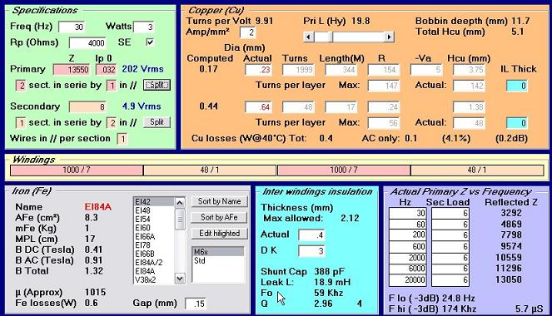The image size is (552, 316).
Task: Click last 48 / 1 winding segment
Action: (x=477, y=170)
